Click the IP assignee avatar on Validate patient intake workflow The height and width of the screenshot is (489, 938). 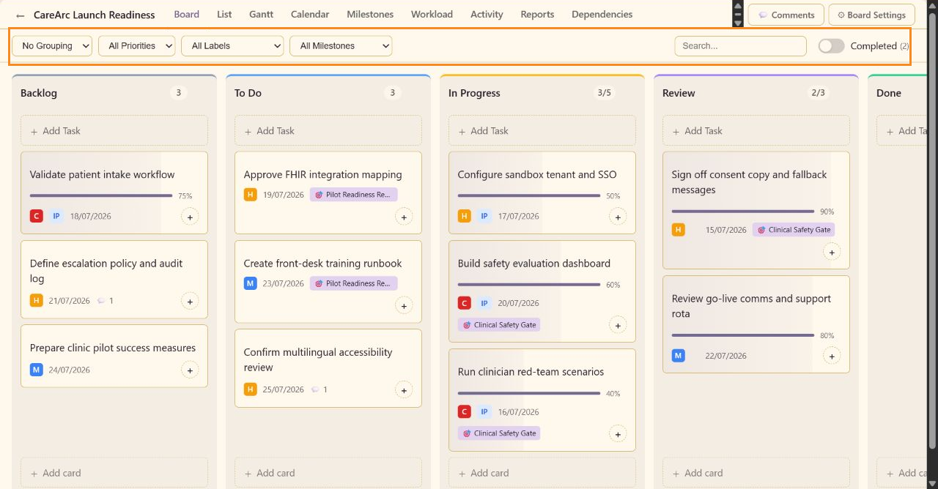(56, 216)
